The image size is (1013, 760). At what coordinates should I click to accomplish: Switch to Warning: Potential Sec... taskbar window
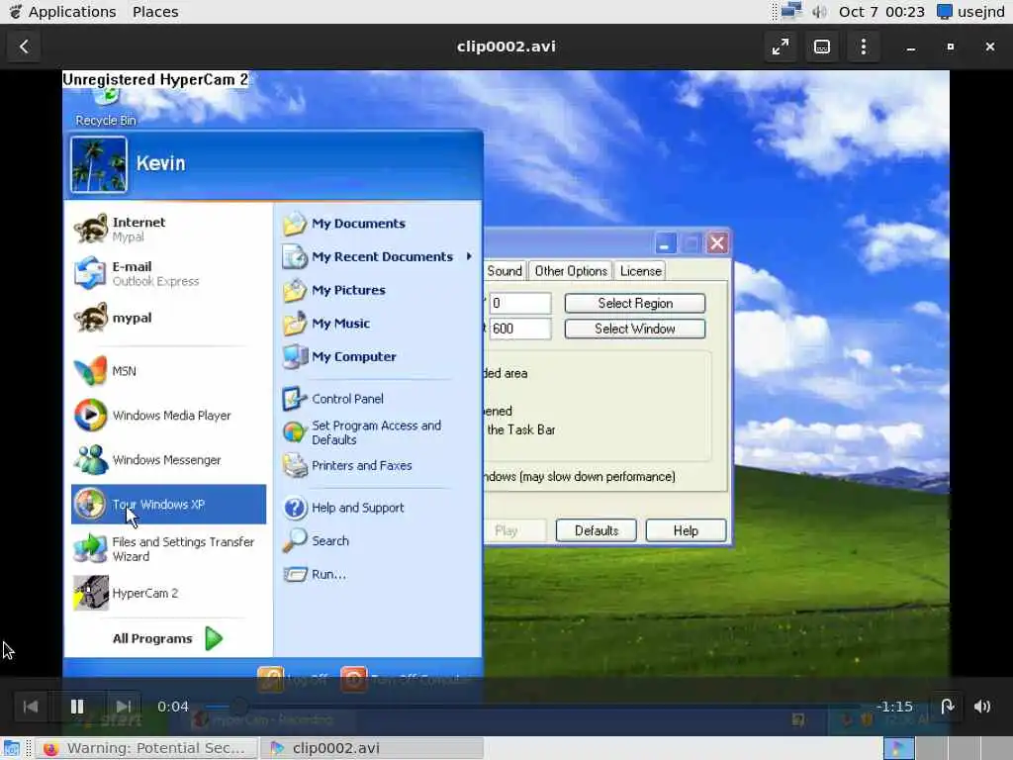(145, 748)
